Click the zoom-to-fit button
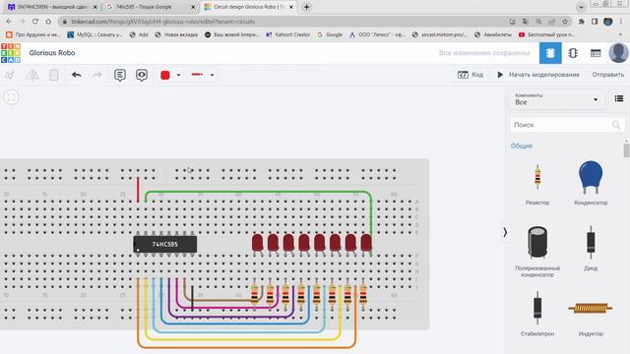Screen dimensions: 630x354 [11, 97]
